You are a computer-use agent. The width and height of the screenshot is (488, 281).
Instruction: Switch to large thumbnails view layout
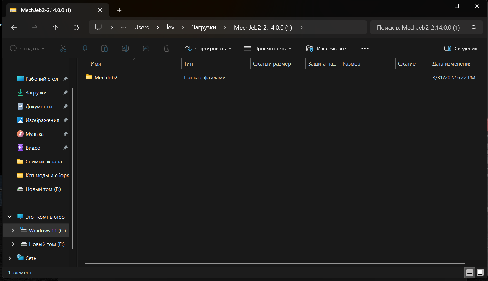pos(480,273)
